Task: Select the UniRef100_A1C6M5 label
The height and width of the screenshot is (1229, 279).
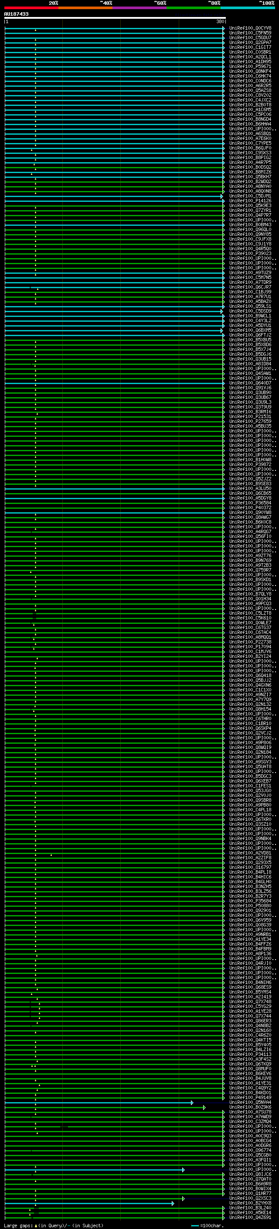Action: [250, 110]
